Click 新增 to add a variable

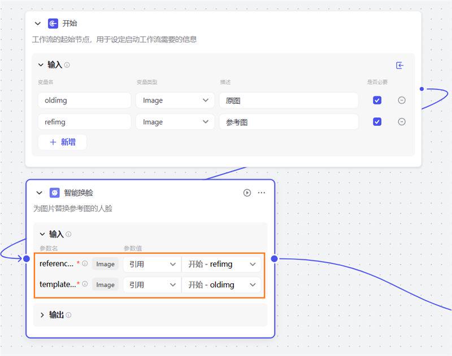coord(62,142)
